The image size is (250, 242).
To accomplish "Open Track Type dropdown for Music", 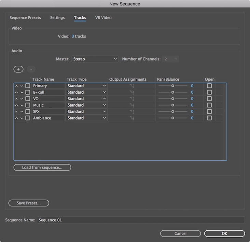I will 86,105.
